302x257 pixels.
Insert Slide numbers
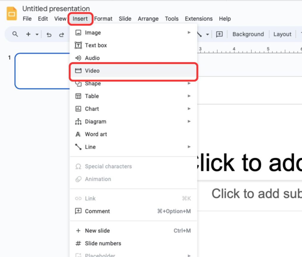[133, 243]
